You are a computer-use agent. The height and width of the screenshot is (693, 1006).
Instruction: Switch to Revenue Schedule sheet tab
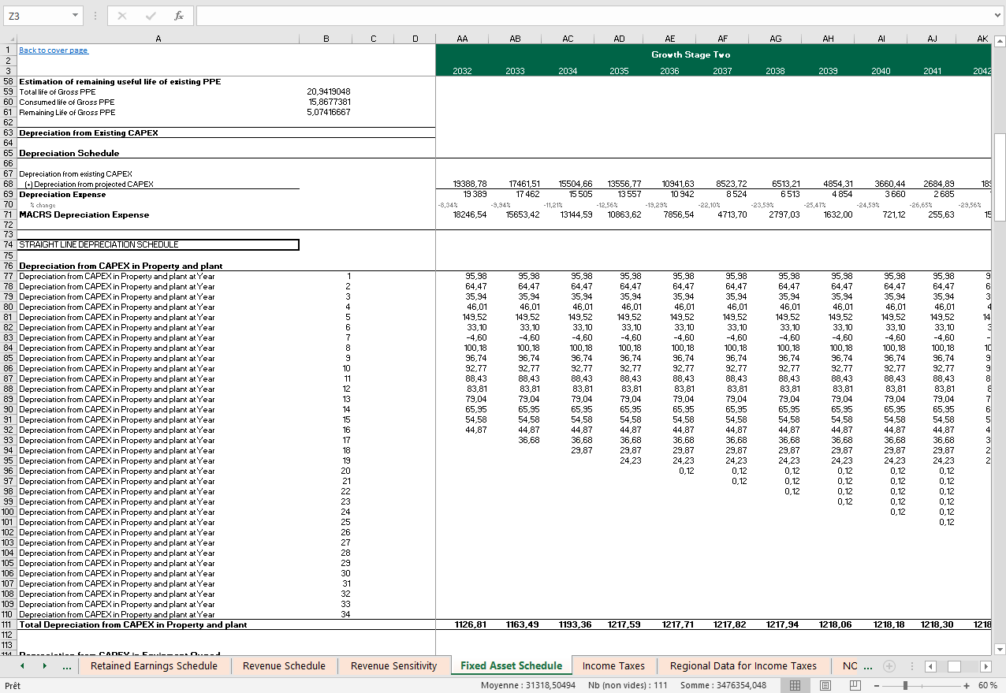click(x=284, y=666)
